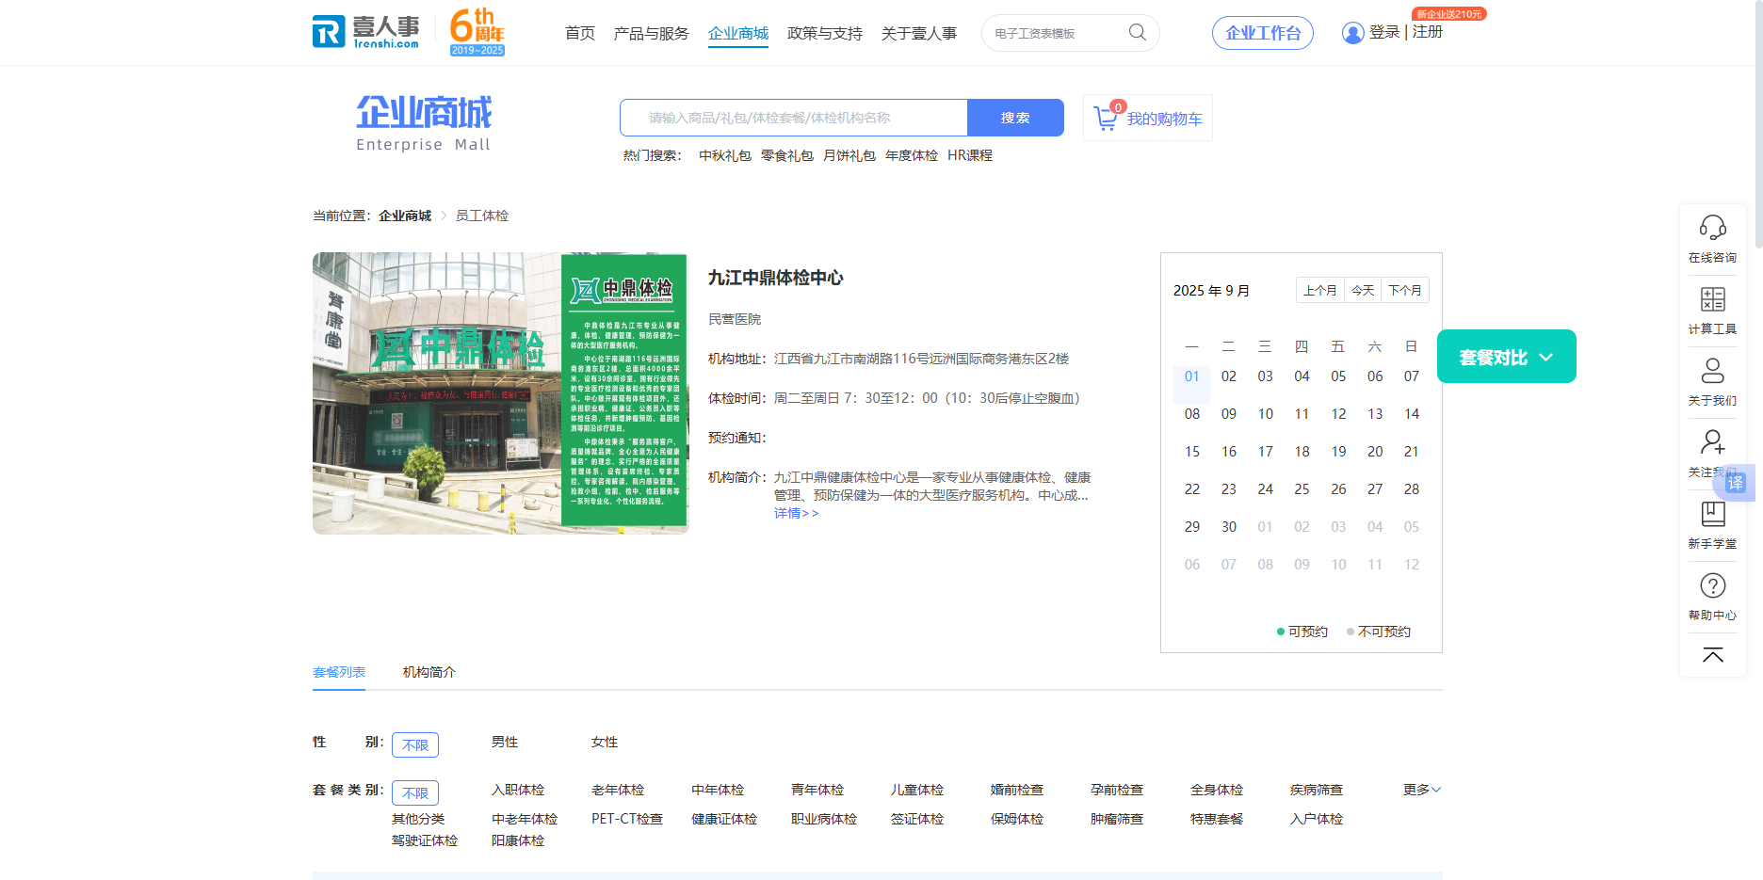This screenshot has height=880, width=1763.
Task: Click the 关注我们 follow icon
Action: [1712, 442]
